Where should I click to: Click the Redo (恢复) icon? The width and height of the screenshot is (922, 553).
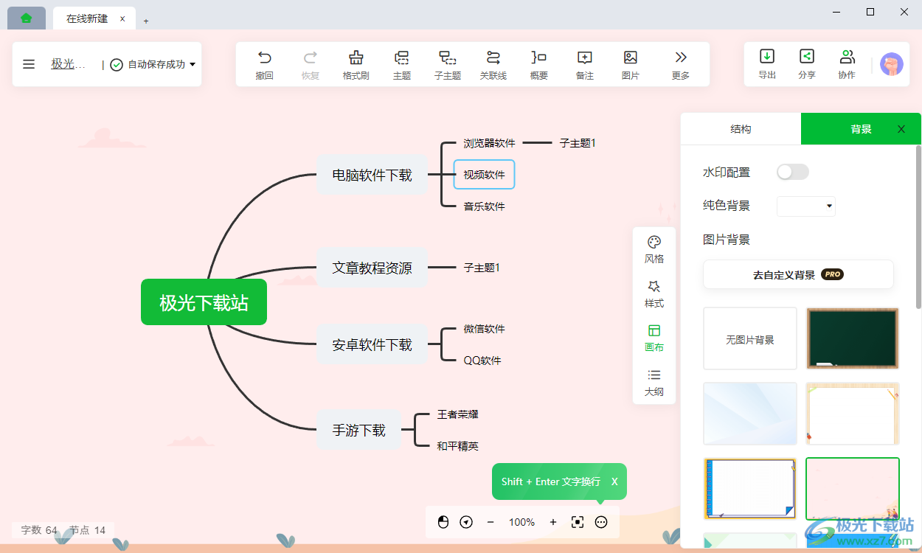311,58
